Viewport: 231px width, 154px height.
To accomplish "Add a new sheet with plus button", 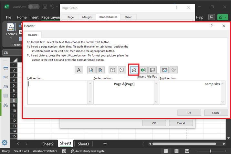I will pos(105,144).
